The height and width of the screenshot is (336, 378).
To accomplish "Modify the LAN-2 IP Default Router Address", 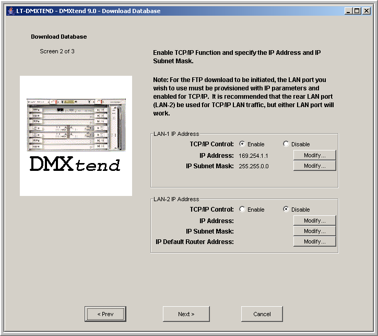I will (x=315, y=242).
